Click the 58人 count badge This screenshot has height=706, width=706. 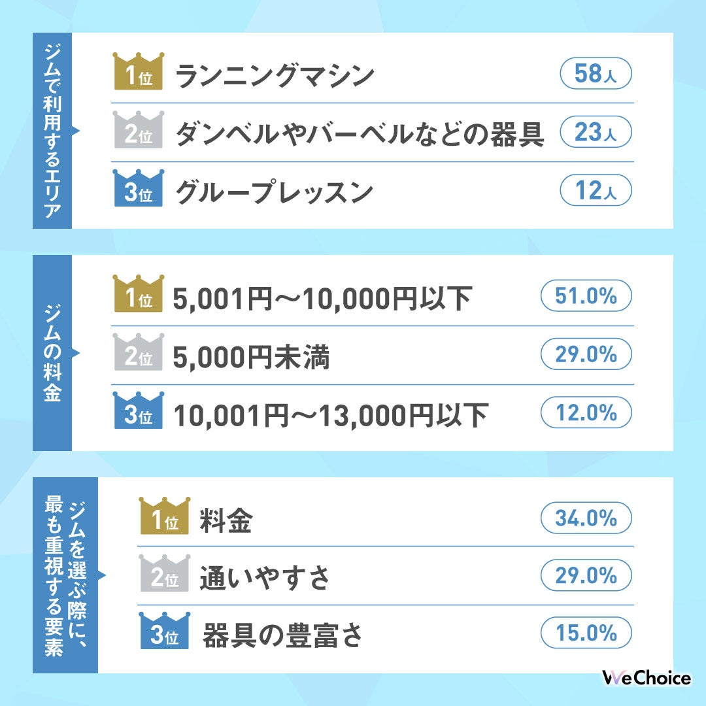[x=596, y=74]
